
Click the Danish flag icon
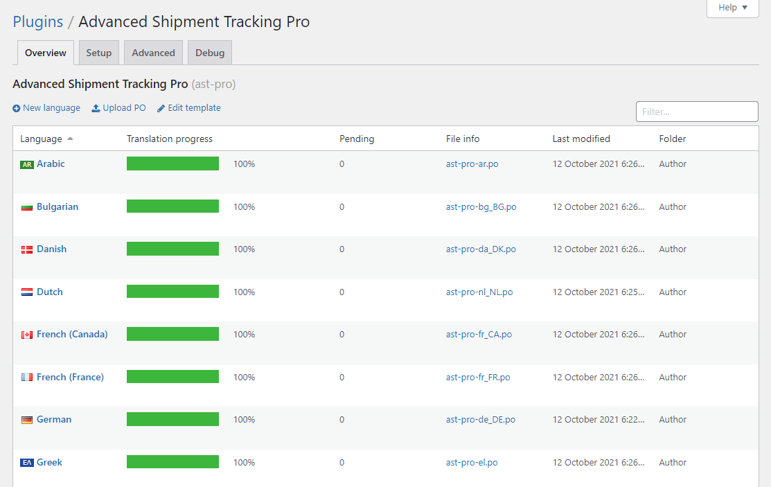(27, 249)
